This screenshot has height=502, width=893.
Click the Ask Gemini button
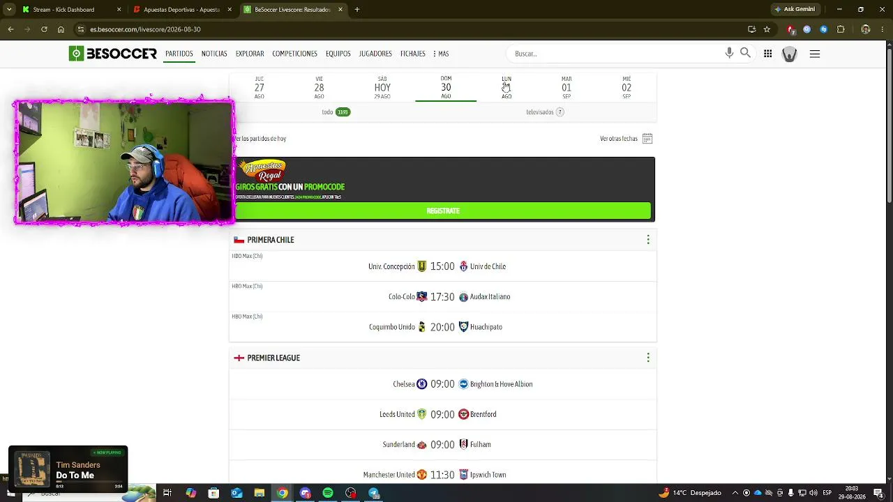[794, 10]
